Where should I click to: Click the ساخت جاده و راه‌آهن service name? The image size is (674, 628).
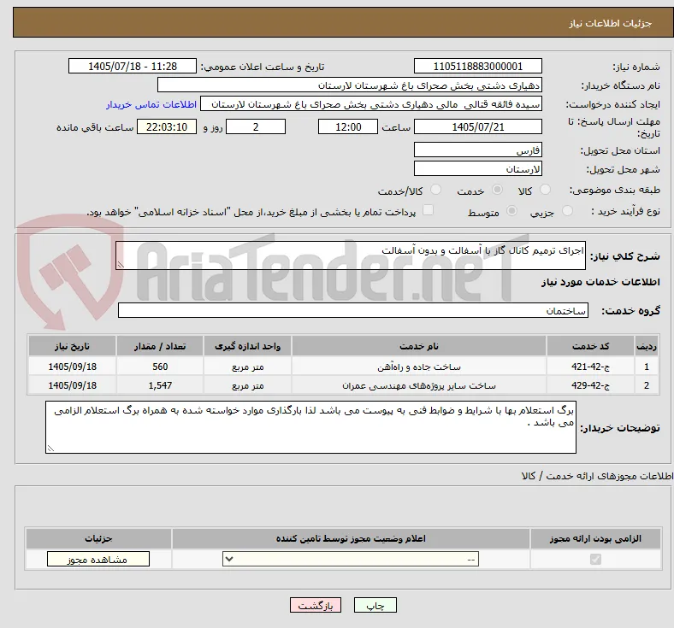(x=418, y=367)
